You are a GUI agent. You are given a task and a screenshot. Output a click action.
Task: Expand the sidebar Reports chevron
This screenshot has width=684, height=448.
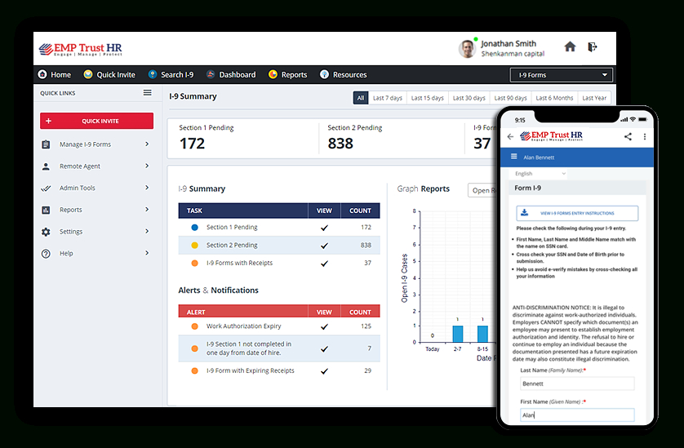(147, 210)
